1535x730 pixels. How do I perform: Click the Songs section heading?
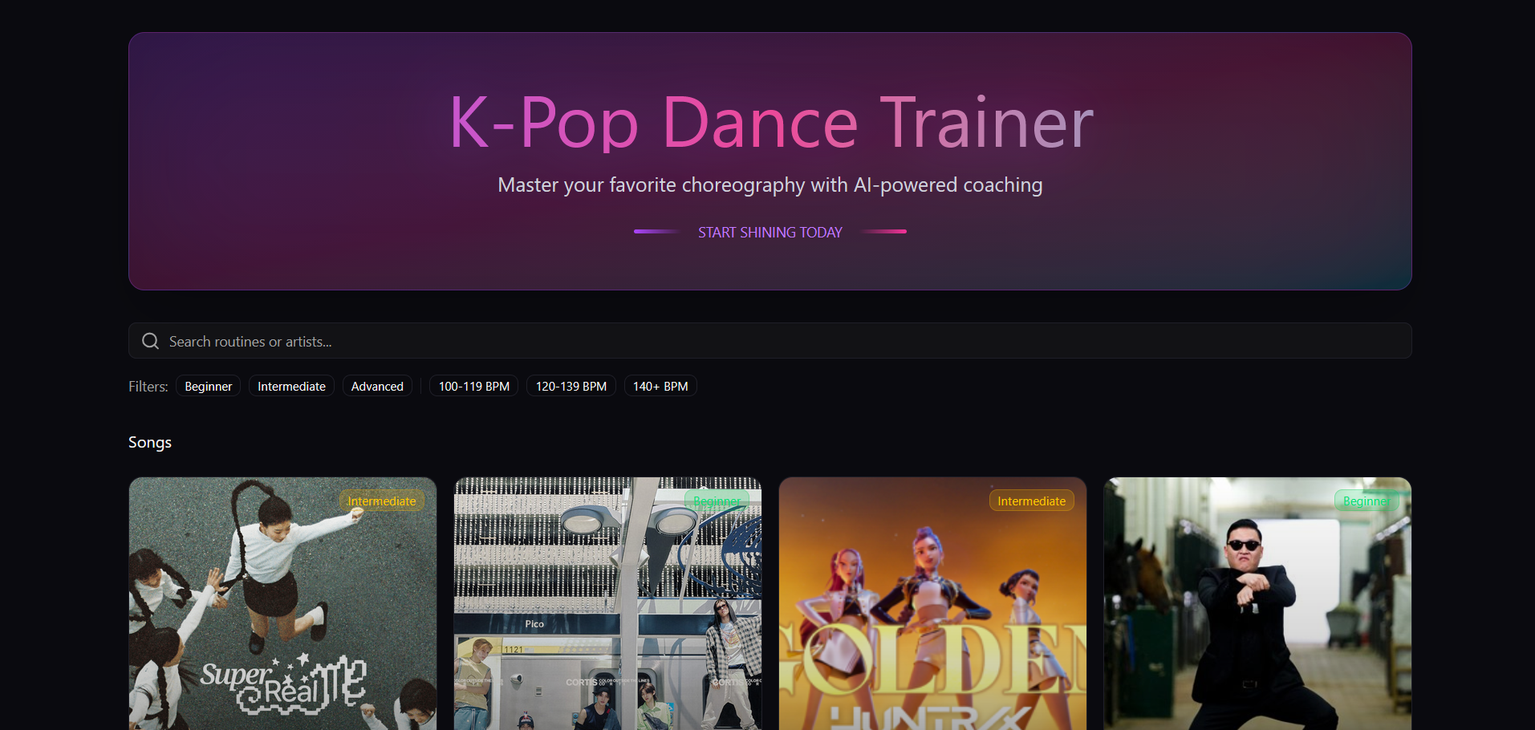tap(150, 442)
